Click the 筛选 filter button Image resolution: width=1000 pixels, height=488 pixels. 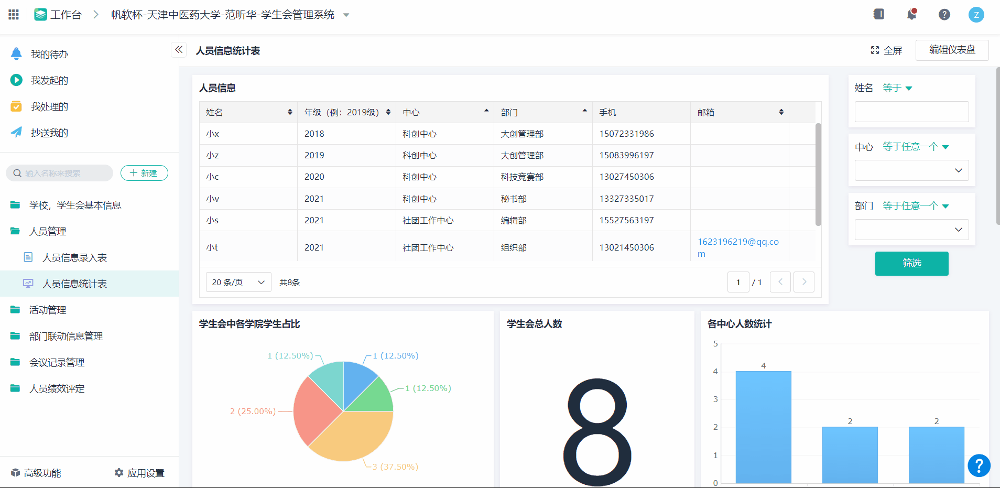pyautogui.click(x=911, y=263)
